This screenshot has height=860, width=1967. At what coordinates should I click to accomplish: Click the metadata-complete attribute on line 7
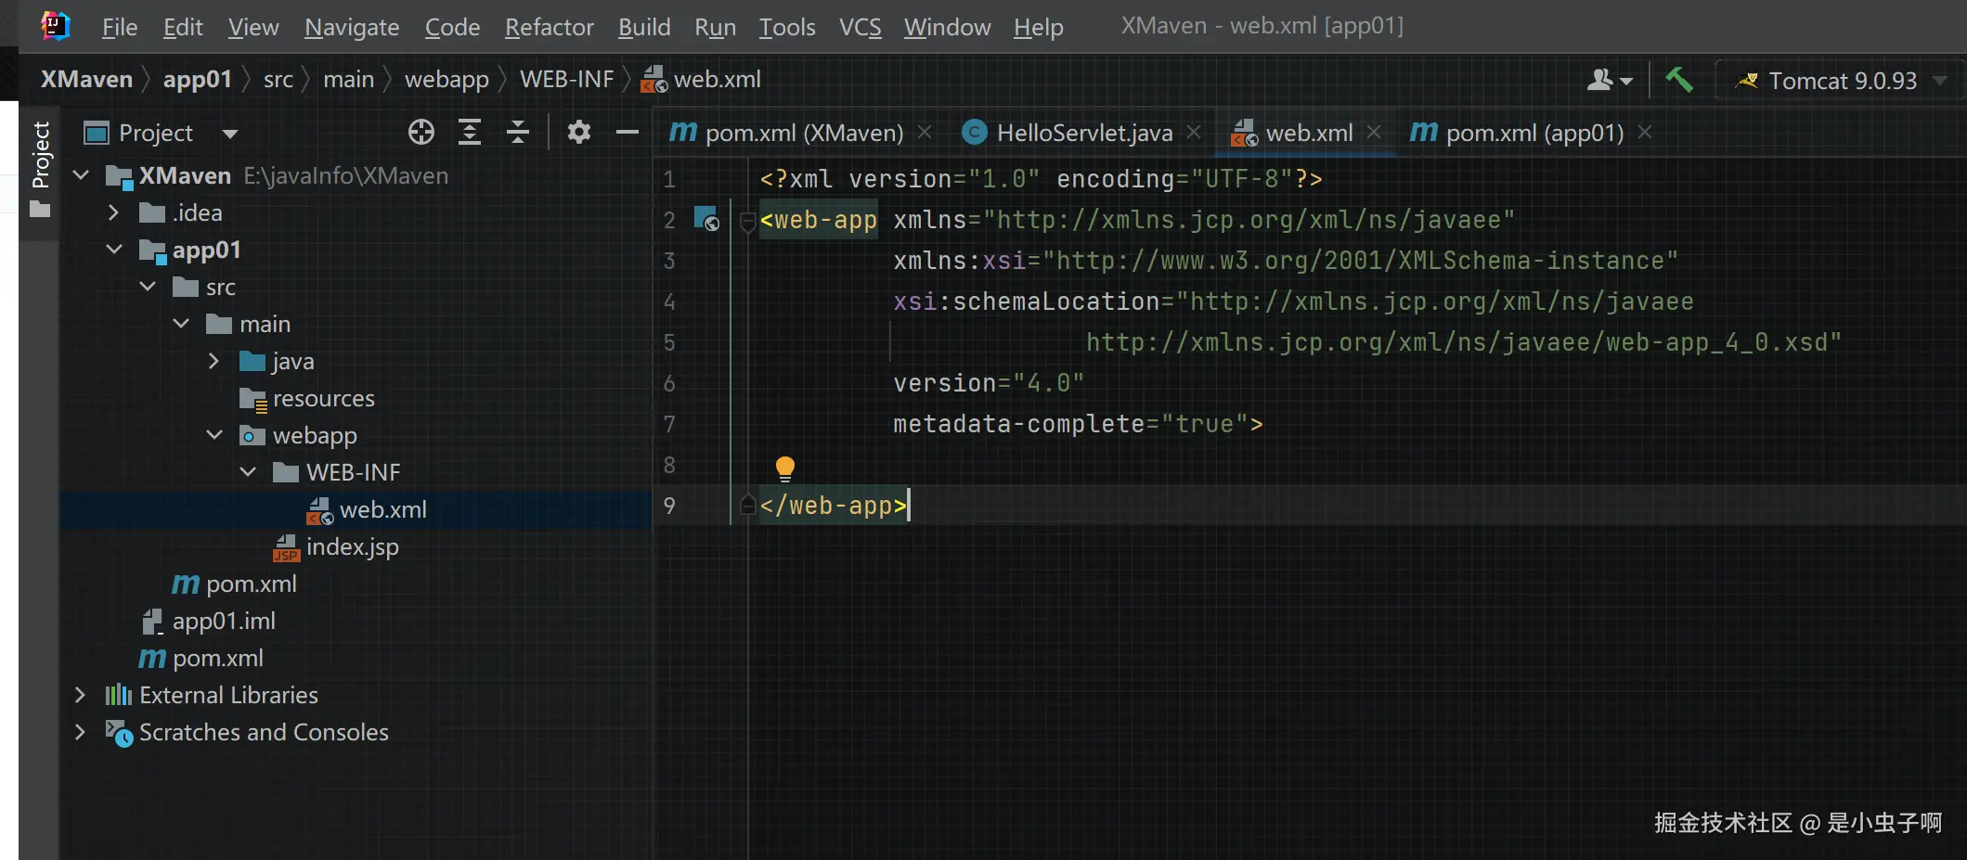(1018, 424)
